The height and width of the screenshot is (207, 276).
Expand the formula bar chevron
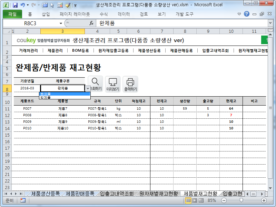click(270, 23)
